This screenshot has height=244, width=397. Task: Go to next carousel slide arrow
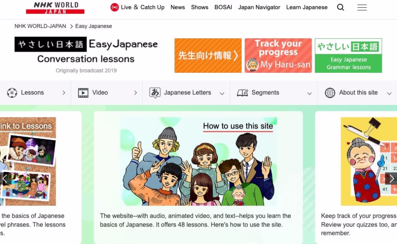point(392,179)
